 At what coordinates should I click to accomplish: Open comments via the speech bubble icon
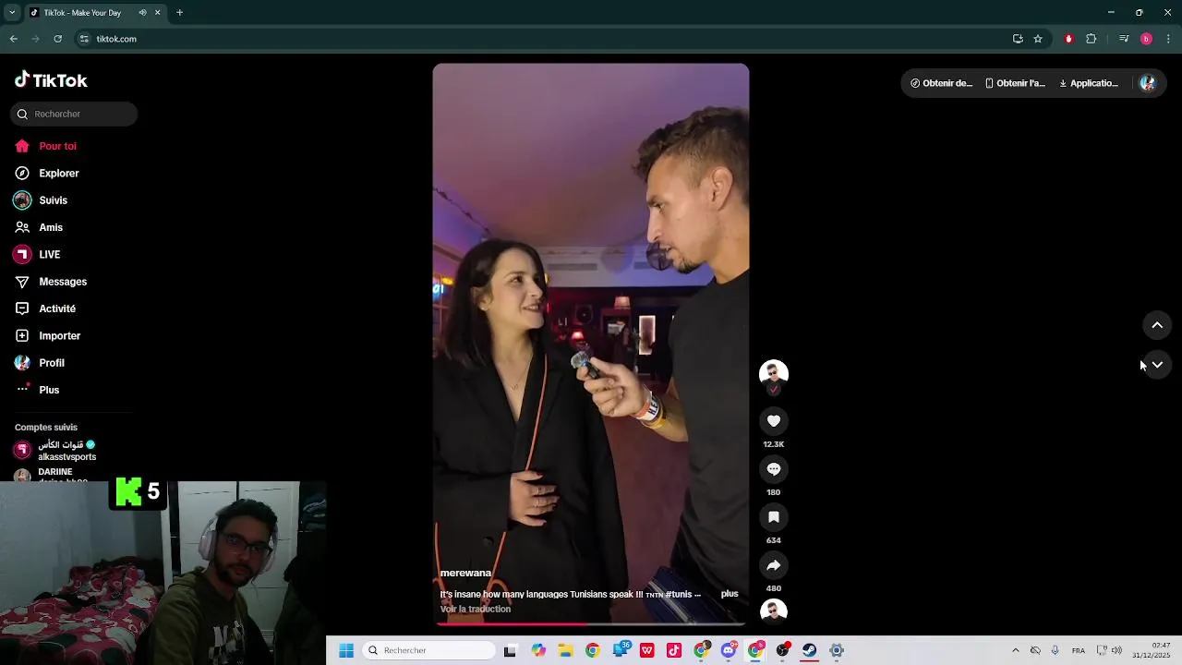pyautogui.click(x=774, y=469)
